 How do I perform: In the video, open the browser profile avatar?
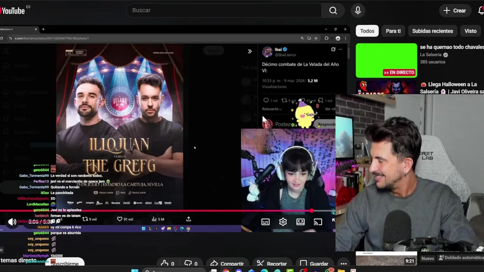(338, 38)
